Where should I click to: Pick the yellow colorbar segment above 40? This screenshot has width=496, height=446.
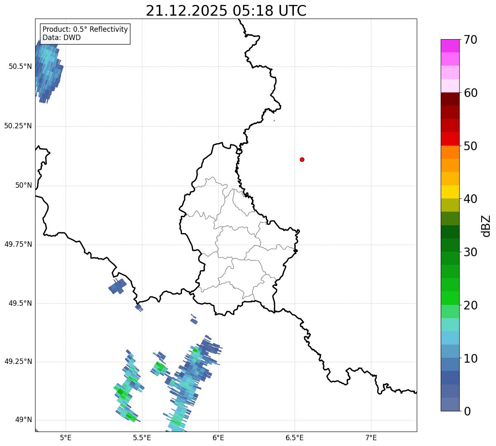450,192
